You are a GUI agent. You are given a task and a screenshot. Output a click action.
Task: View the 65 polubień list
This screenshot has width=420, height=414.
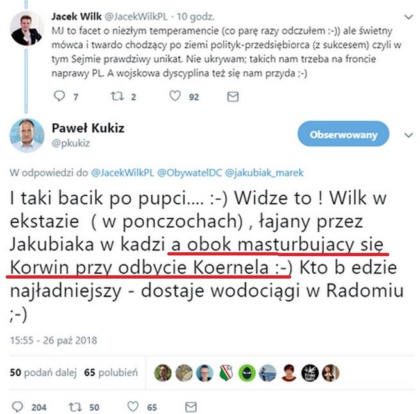[x=111, y=372]
